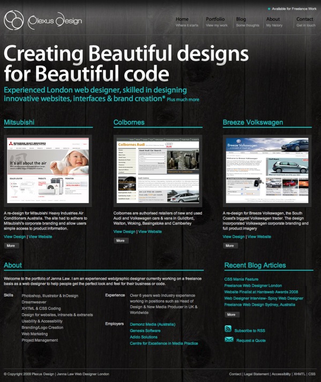This screenshot has width=321, height=382.
Task: Open the Breeze Volkswagen website thumbnail
Action: (267, 170)
